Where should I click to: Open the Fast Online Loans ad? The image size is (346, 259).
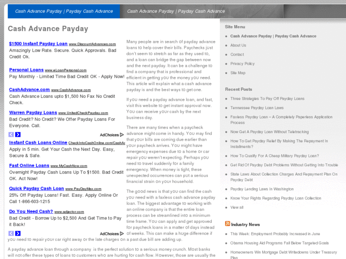point(29,165)
